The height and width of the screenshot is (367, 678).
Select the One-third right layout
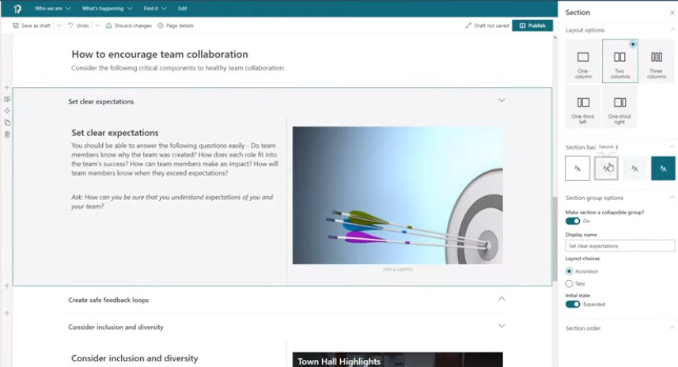[x=619, y=106]
